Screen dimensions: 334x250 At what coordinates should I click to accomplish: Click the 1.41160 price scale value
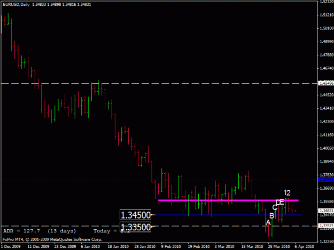(x=327, y=135)
